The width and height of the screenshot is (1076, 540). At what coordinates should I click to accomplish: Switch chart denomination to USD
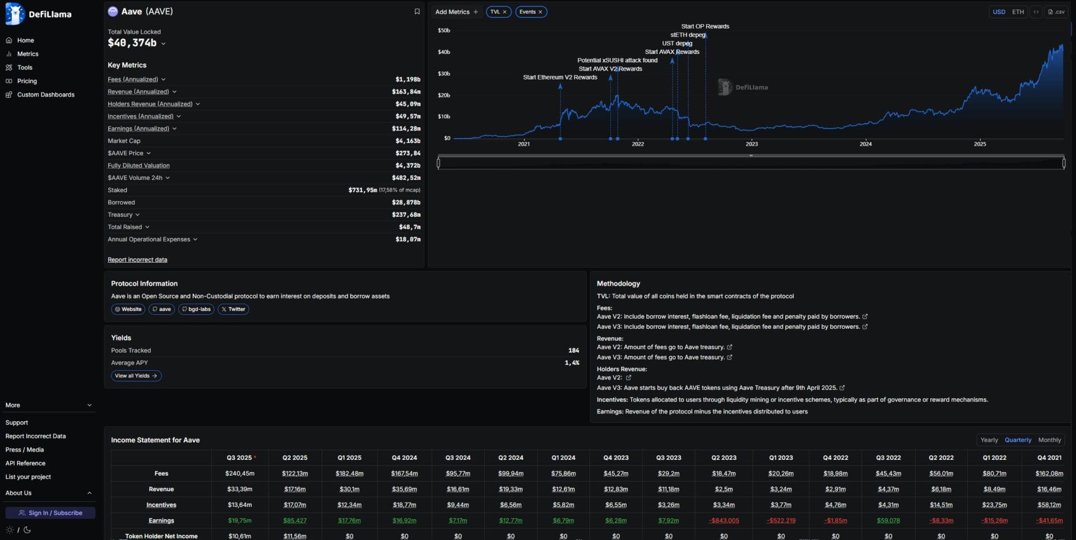point(999,12)
